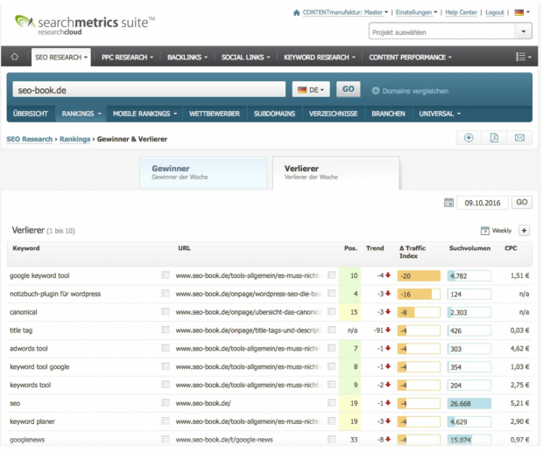Click the 26.668 Suchvolumen bar
Image resolution: width=543 pixels, height=452 pixels.
(469, 403)
